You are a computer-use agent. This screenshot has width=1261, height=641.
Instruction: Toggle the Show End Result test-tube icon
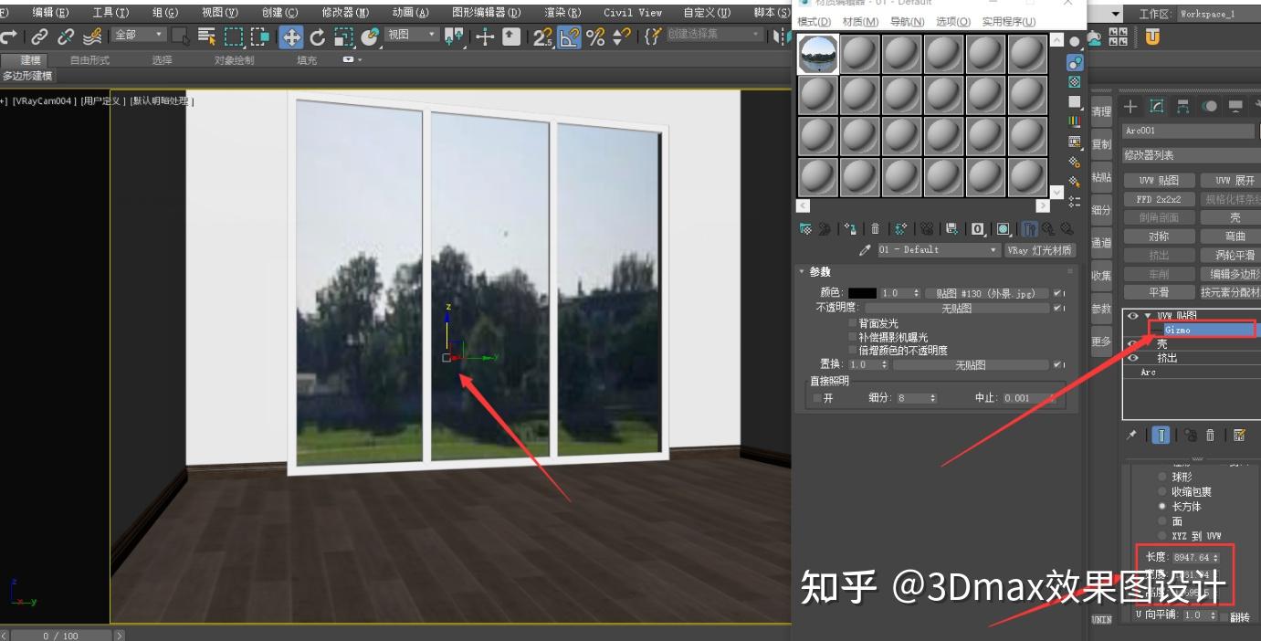[1160, 436]
